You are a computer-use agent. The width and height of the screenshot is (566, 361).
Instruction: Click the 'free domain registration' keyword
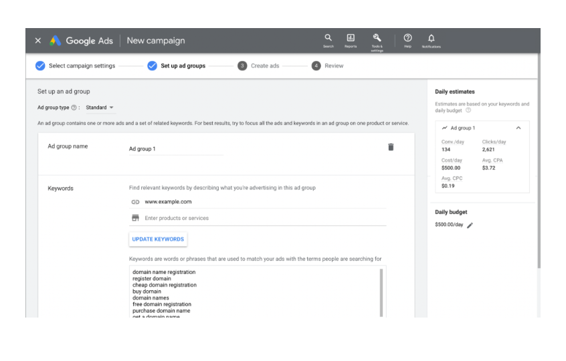click(x=162, y=304)
